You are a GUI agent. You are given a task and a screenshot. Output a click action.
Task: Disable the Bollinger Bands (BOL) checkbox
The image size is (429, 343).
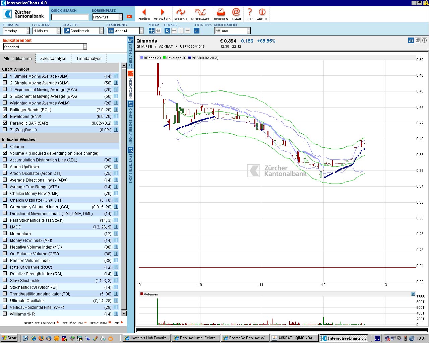pyautogui.click(x=5, y=110)
